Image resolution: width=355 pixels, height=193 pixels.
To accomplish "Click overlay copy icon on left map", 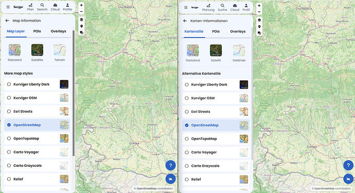I will (x=81, y=32).
